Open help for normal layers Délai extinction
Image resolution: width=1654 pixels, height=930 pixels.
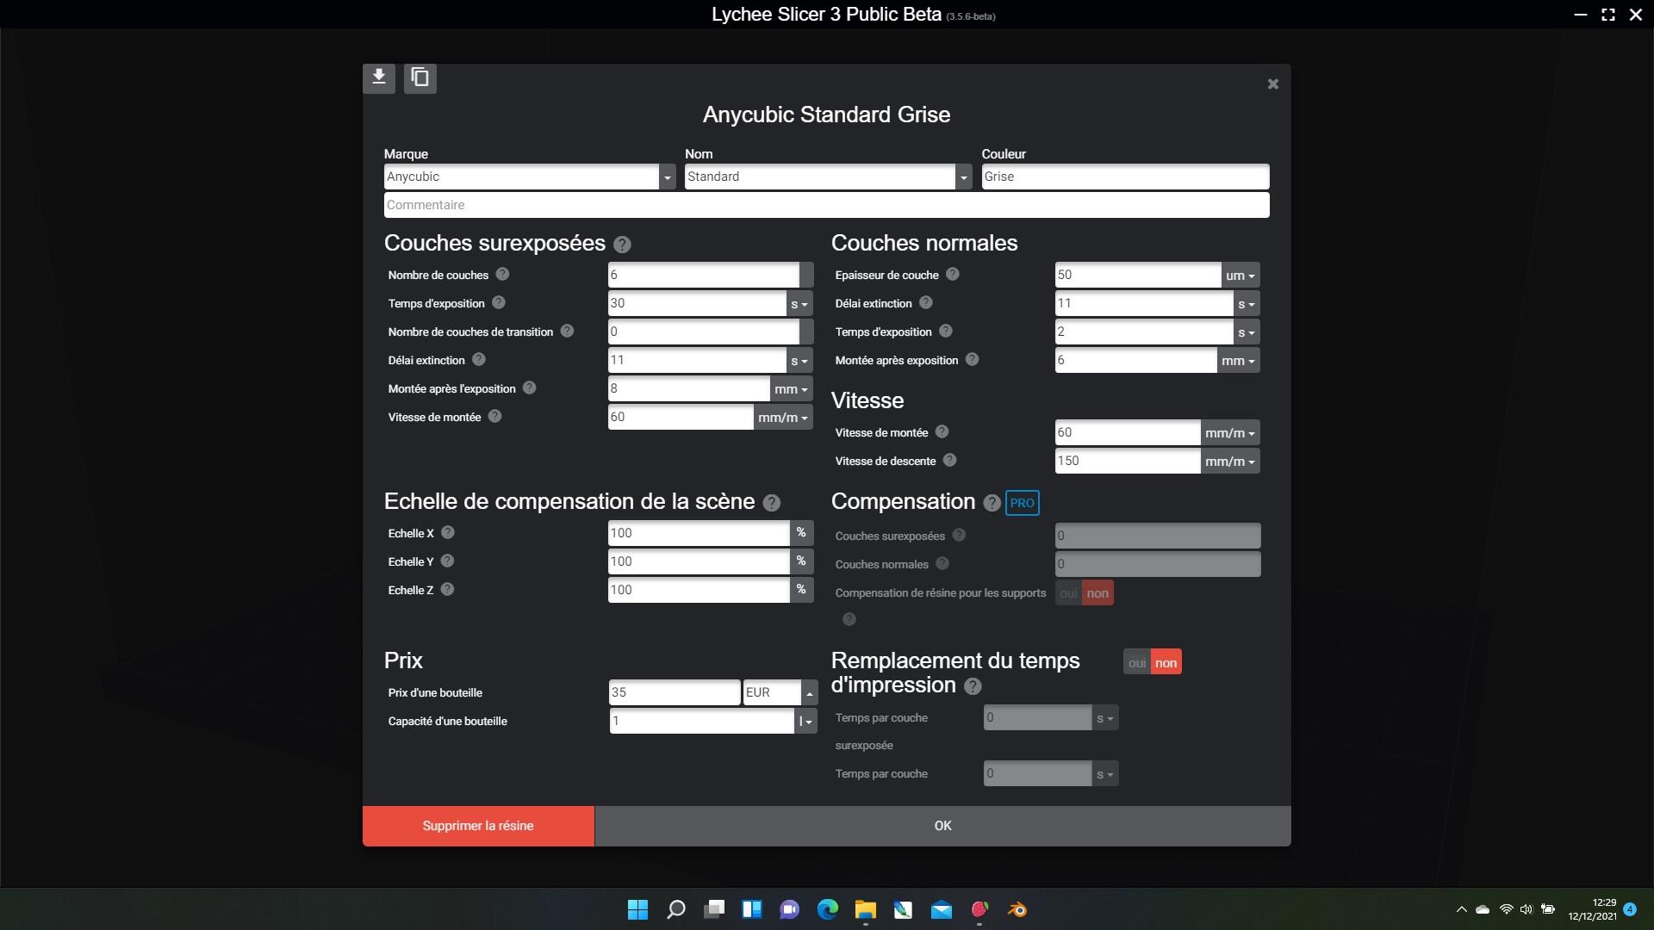pyautogui.click(x=925, y=302)
